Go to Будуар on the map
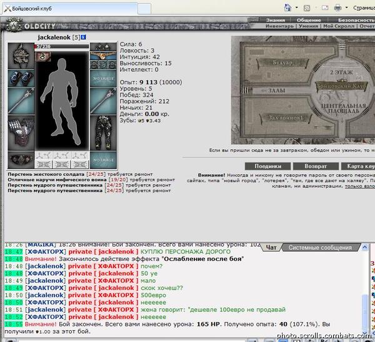This screenshot has height=342, width=375. (x=282, y=63)
